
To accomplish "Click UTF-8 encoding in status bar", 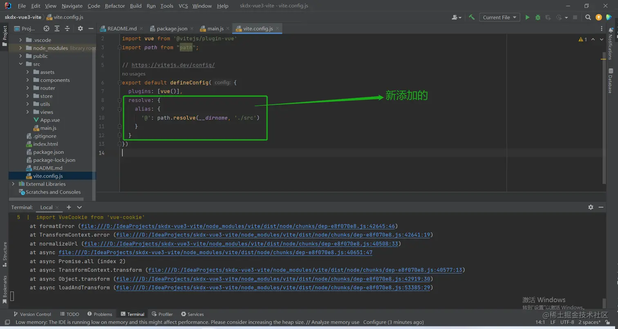I will click(x=567, y=322).
